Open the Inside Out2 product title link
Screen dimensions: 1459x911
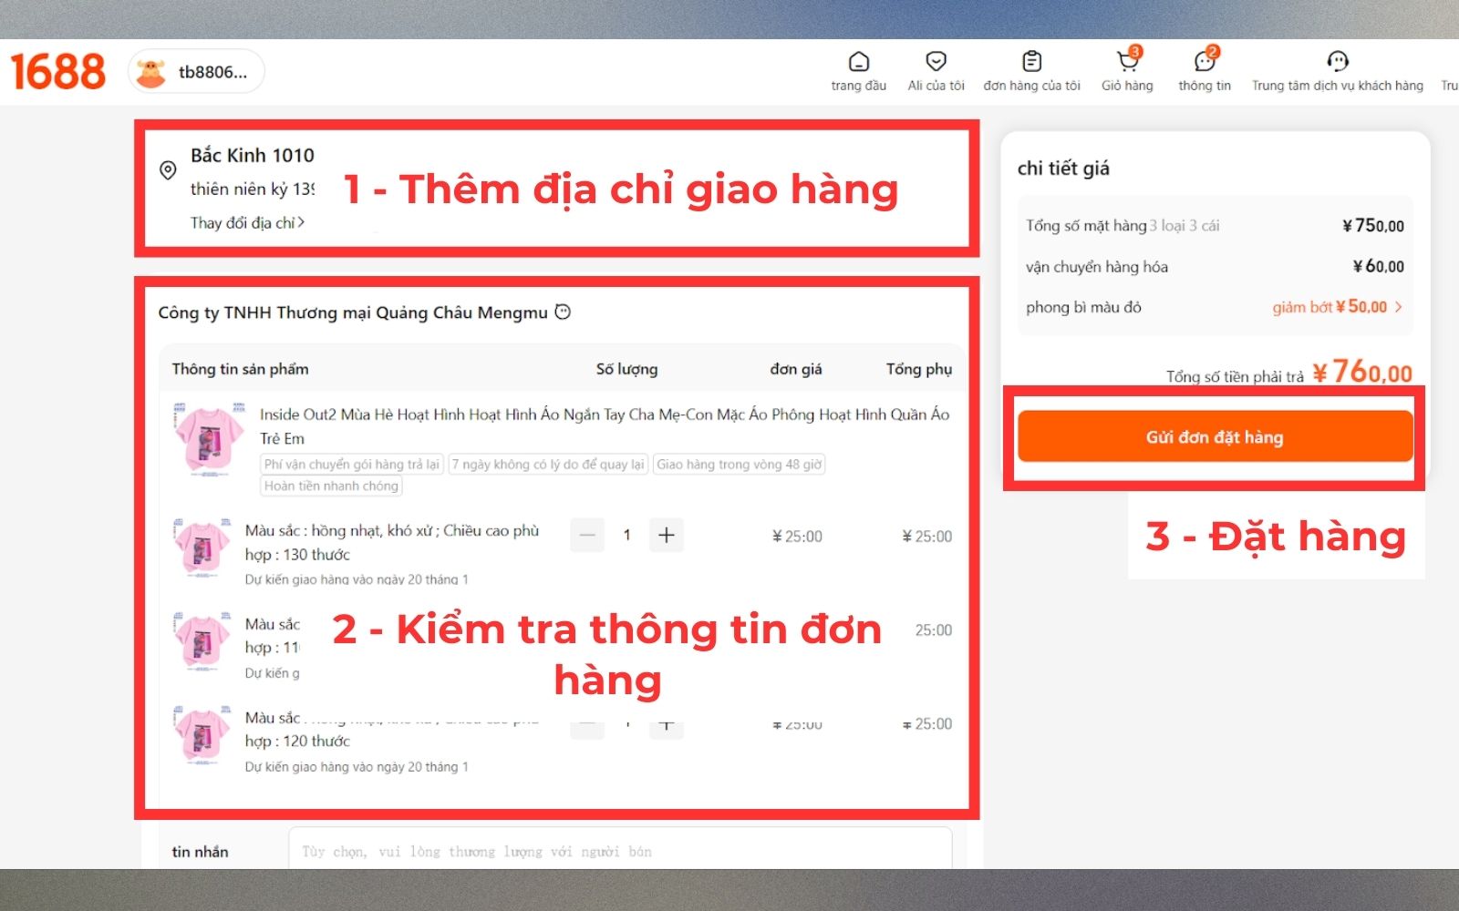(605, 425)
